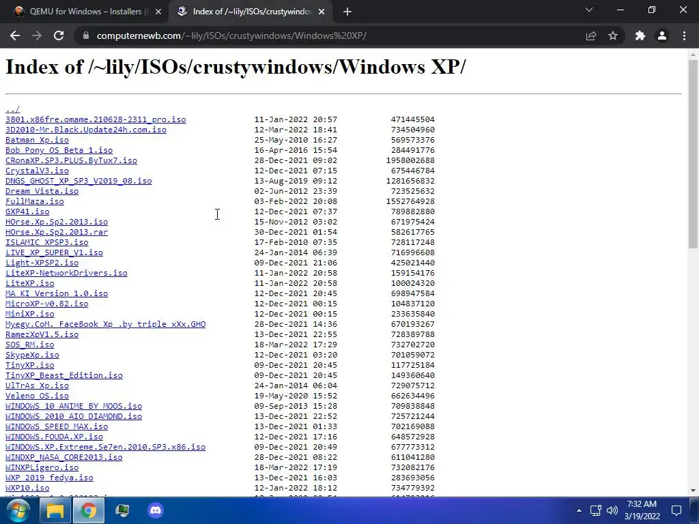Download LIVE_XP_SUPER_V1.iso
Viewport: 699px width, 524px height.
pos(54,252)
